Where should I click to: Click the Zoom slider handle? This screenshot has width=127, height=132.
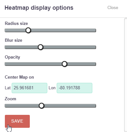tap(41, 106)
